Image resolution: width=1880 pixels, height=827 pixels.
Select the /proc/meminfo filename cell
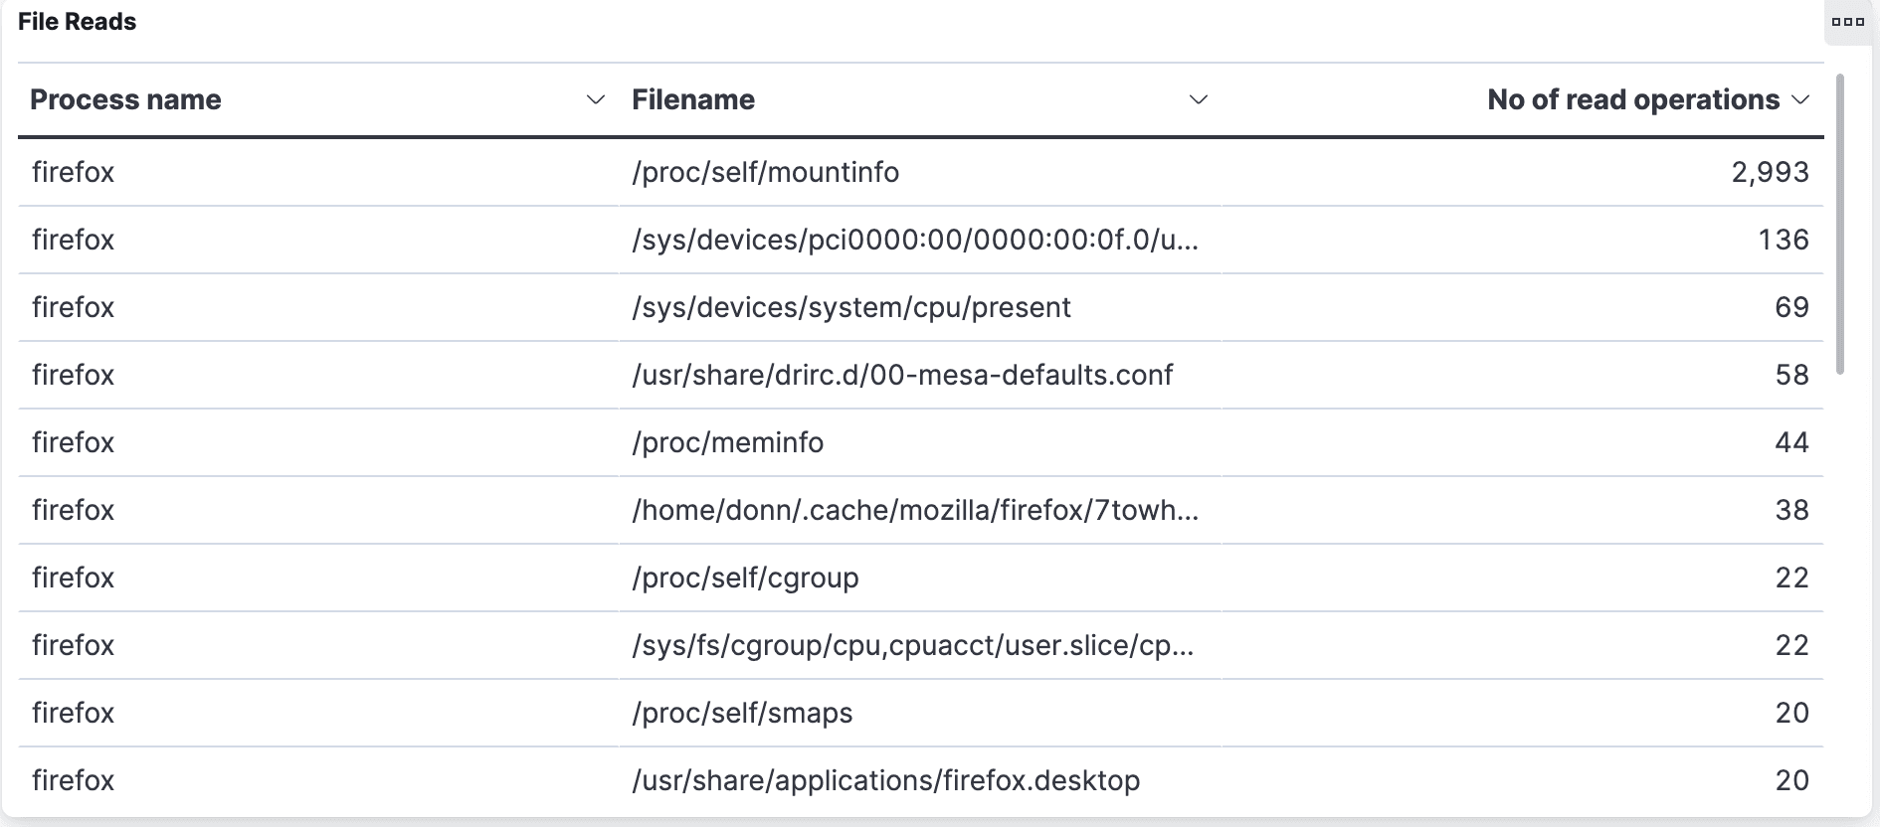(x=727, y=442)
